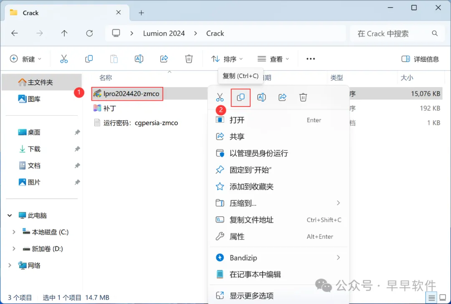Collapse the 此电脑 tree node

(x=10, y=215)
